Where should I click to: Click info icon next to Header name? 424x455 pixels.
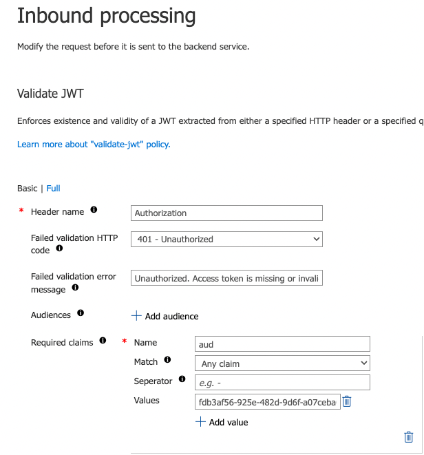coord(94,209)
